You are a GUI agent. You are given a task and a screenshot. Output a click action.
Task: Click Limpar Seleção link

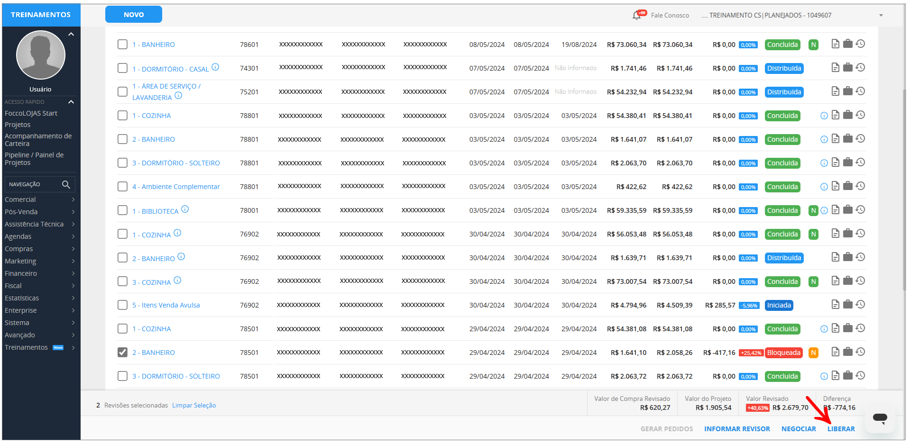point(194,405)
